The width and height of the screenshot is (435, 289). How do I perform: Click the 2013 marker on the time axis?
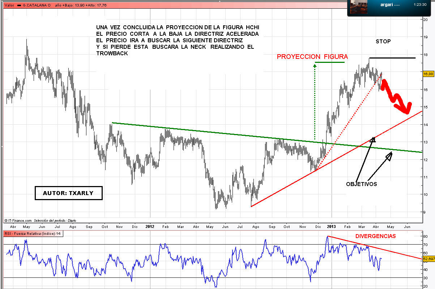click(x=332, y=227)
